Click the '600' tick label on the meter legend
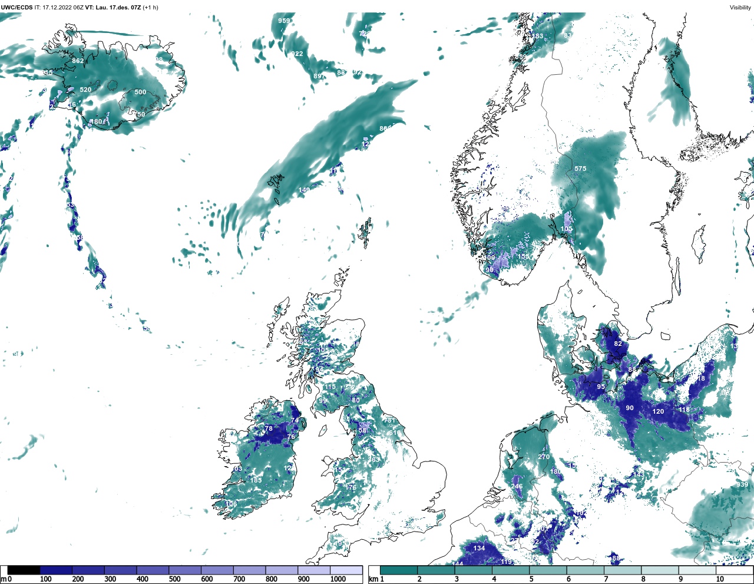 (x=207, y=579)
